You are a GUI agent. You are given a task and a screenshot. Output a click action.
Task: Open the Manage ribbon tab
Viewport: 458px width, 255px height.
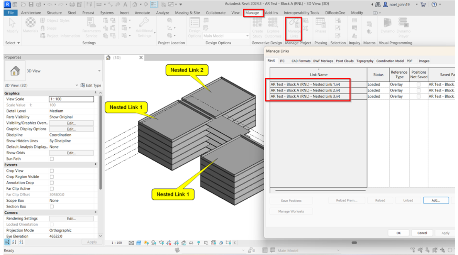[252, 13]
